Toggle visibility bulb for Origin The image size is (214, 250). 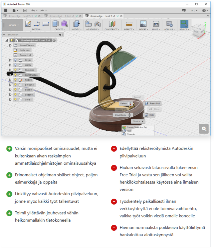(15, 60)
